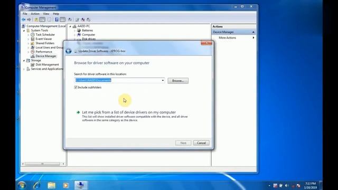Collapse the Storage tree node

tap(24, 61)
